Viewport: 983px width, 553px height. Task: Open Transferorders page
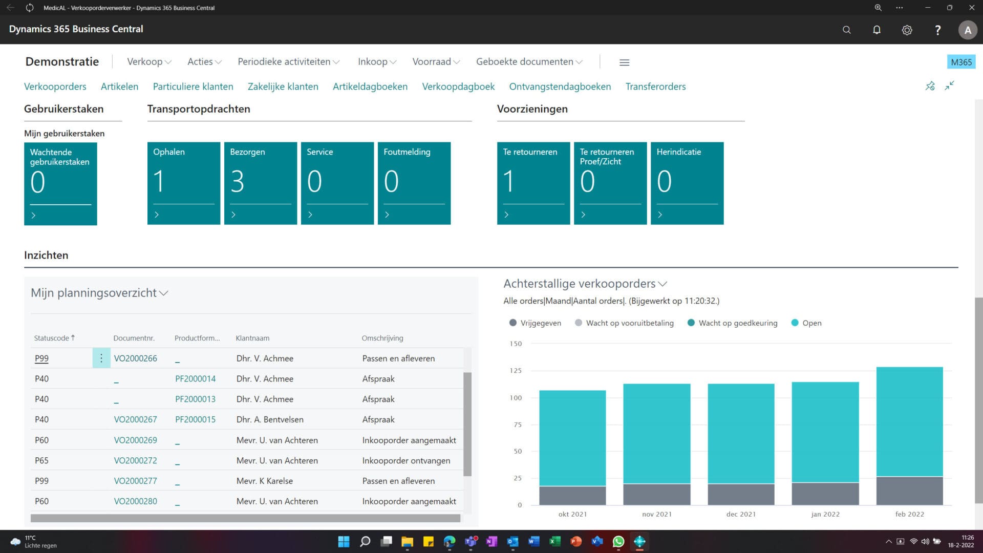(x=655, y=86)
